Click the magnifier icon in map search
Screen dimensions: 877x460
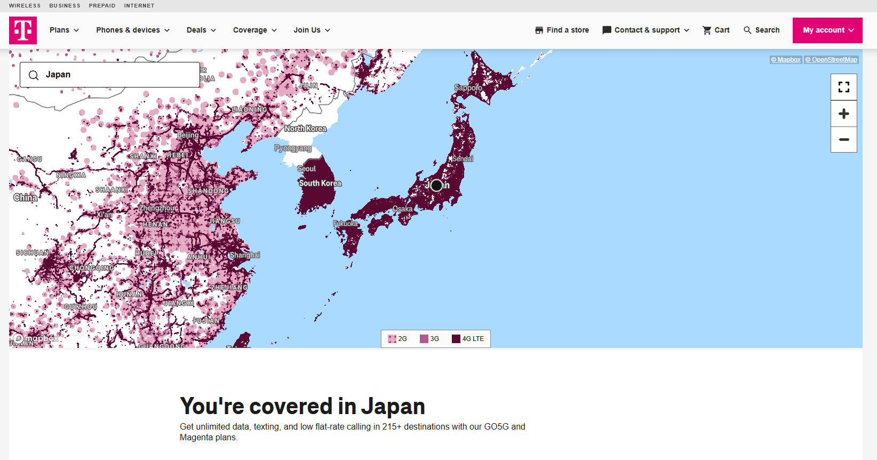tap(34, 75)
